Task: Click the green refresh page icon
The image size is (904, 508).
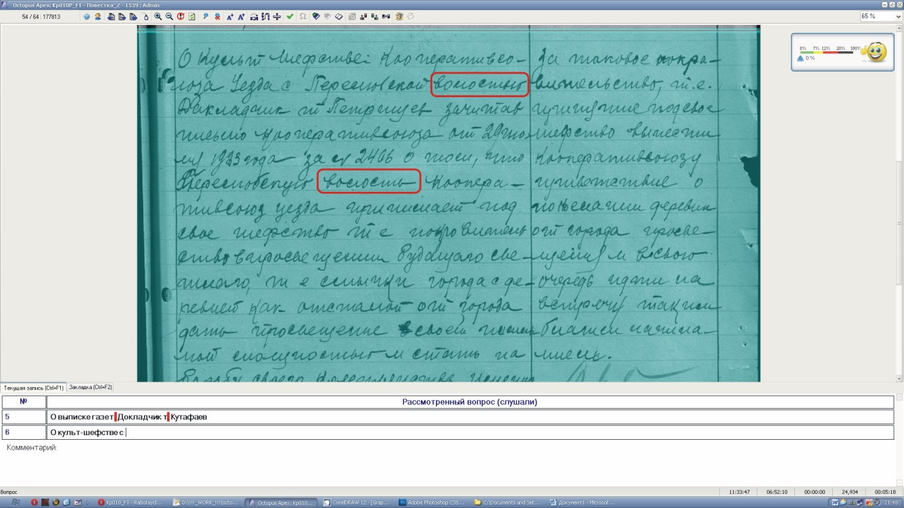Action: 192,16
